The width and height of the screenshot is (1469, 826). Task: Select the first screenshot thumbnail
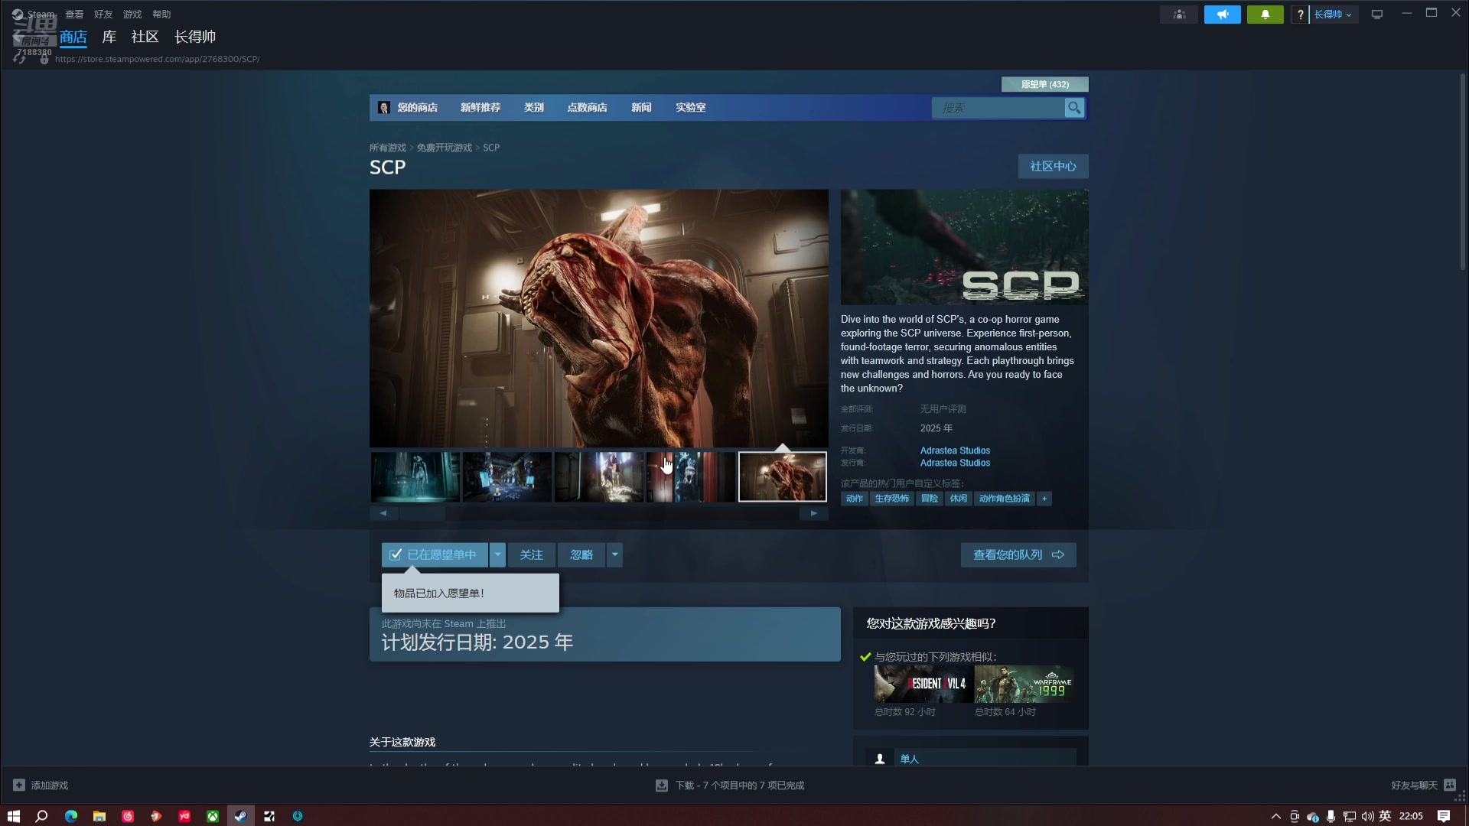click(x=415, y=476)
